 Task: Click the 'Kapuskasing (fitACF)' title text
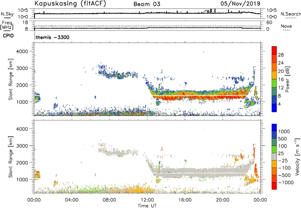tap(70, 3)
